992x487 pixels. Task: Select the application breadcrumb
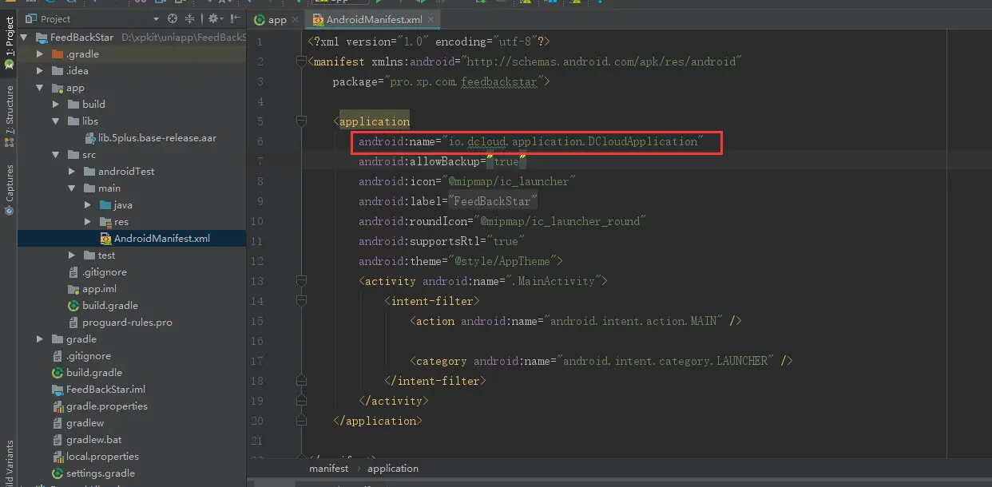pos(393,469)
